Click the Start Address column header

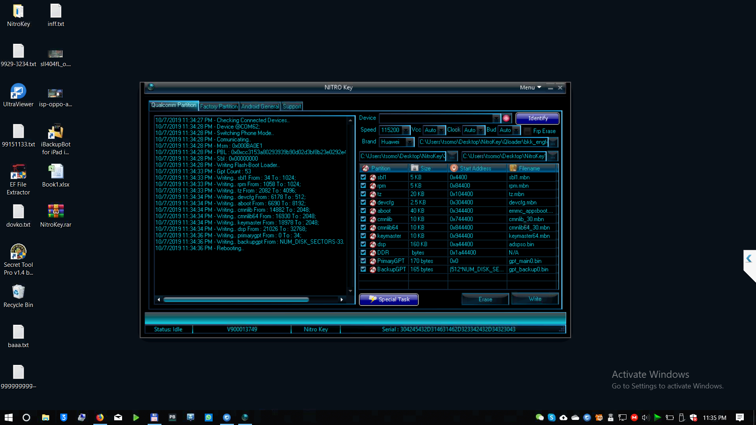tap(477, 168)
